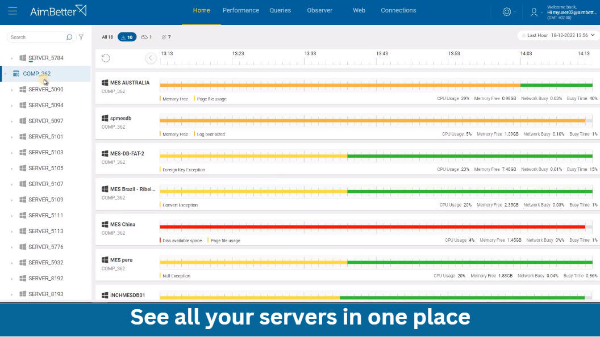Click Windows icon beside MES-DB-FAT-2
The width and height of the screenshot is (600, 337).
[x=105, y=154]
